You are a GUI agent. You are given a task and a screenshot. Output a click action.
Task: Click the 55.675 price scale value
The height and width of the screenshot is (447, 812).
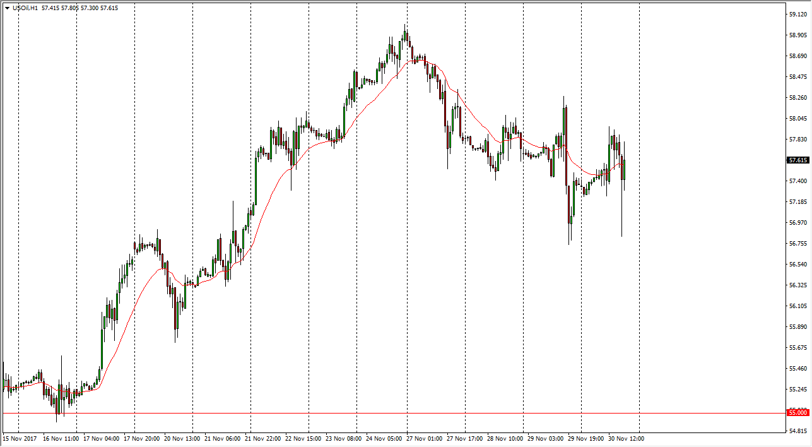(797, 348)
